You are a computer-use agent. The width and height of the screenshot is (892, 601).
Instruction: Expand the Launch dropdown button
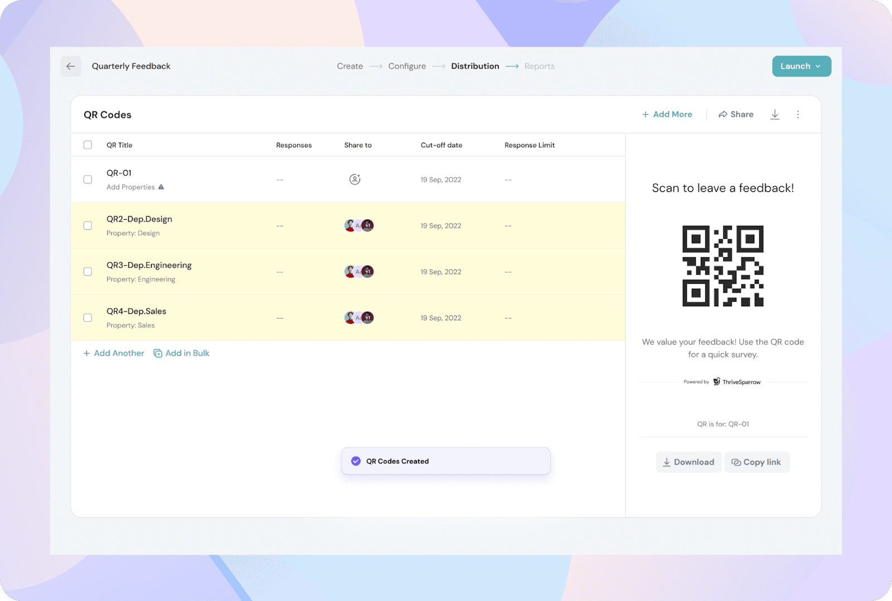(x=801, y=66)
